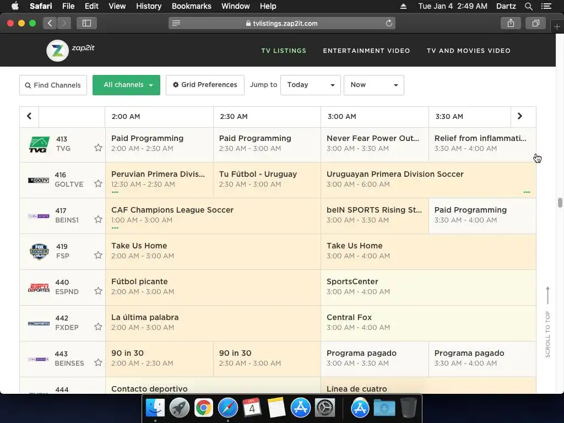The image size is (564, 423).
Task: Open Google Chrome from the Dock
Action: 204,408
